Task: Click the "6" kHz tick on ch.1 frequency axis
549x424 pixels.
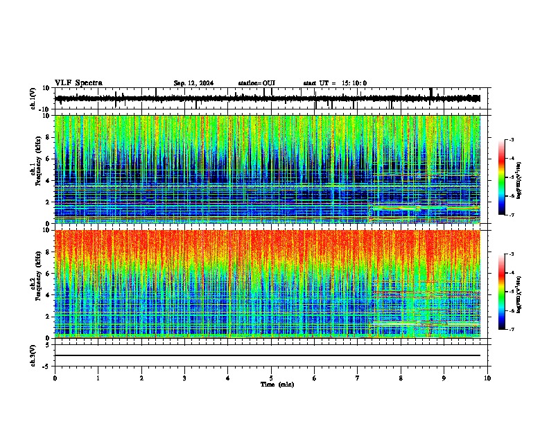Action: [48, 159]
